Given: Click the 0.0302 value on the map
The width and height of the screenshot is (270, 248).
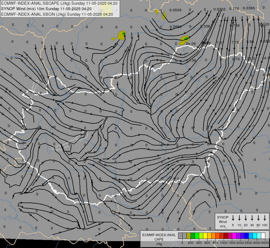Looking at the screenshot, I should tap(219, 9).
